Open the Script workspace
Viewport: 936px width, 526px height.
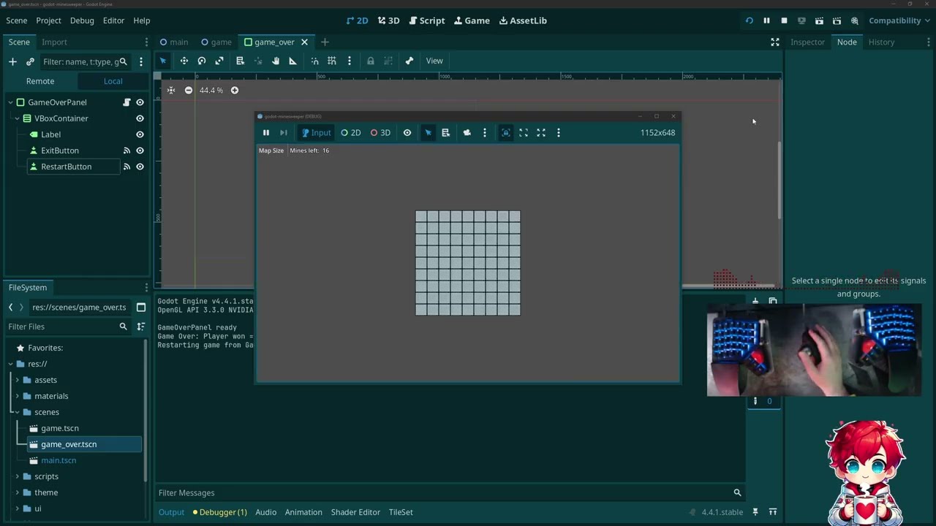pos(426,20)
